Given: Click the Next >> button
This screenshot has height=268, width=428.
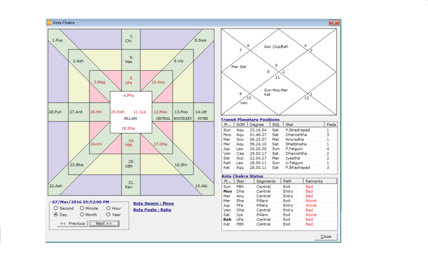Looking at the screenshot, I should [104, 224].
